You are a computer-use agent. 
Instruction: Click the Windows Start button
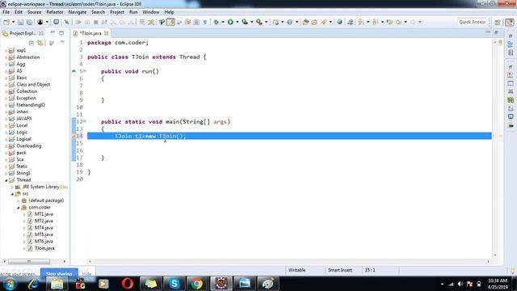click(x=10, y=284)
